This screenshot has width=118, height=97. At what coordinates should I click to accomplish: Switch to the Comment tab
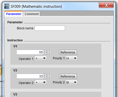click(x=32, y=14)
